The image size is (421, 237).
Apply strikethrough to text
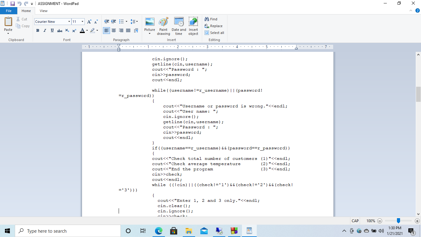59,31
